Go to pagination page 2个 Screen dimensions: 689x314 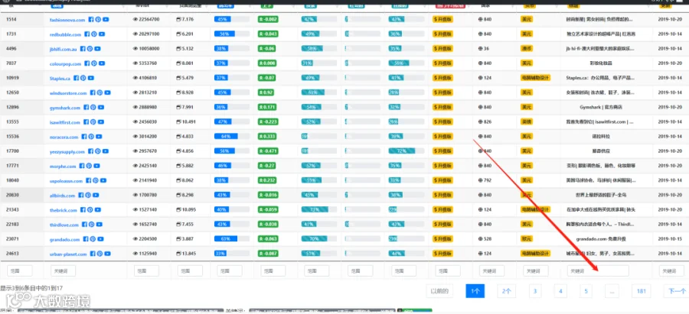(507, 291)
